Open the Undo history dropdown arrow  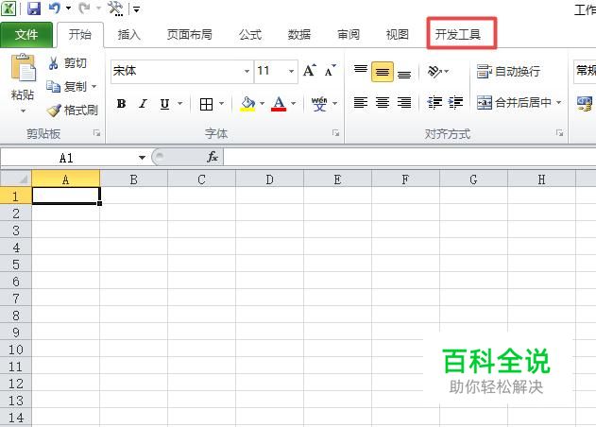pyautogui.click(x=68, y=8)
